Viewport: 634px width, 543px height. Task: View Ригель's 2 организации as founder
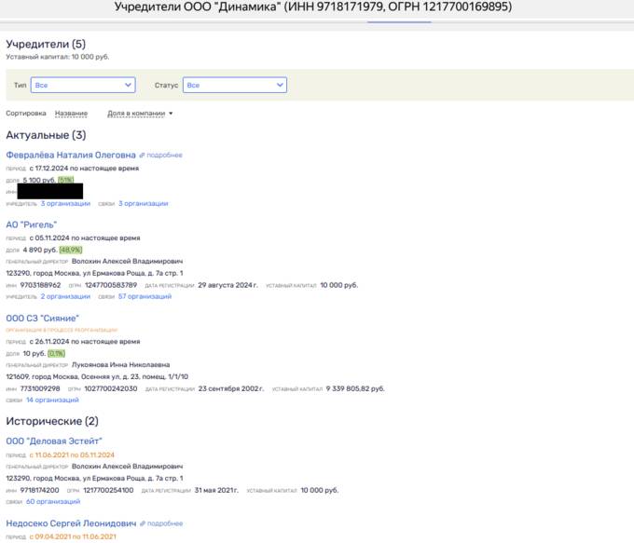[65, 296]
